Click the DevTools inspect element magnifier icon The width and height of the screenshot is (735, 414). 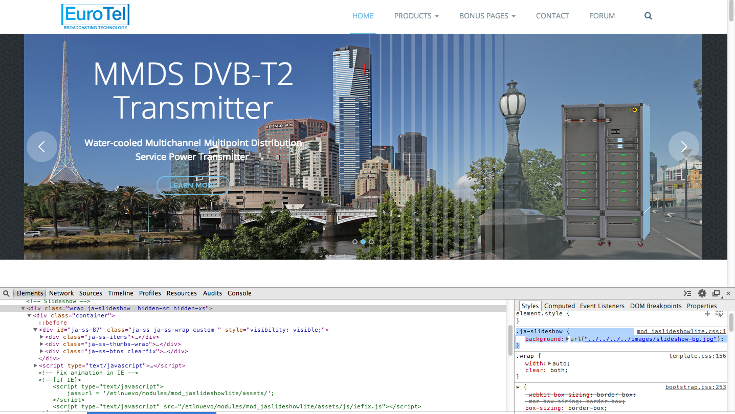[6, 293]
